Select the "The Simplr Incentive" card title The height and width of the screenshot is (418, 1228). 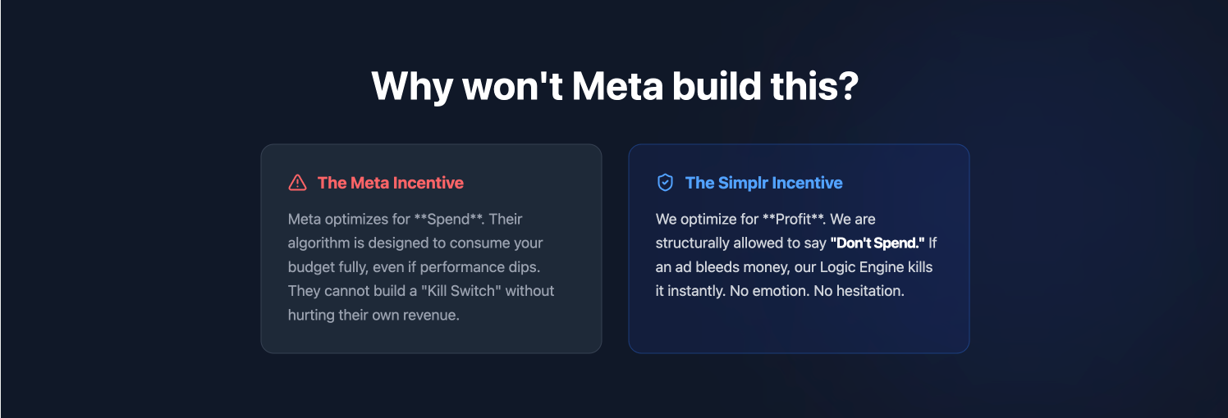tap(763, 183)
